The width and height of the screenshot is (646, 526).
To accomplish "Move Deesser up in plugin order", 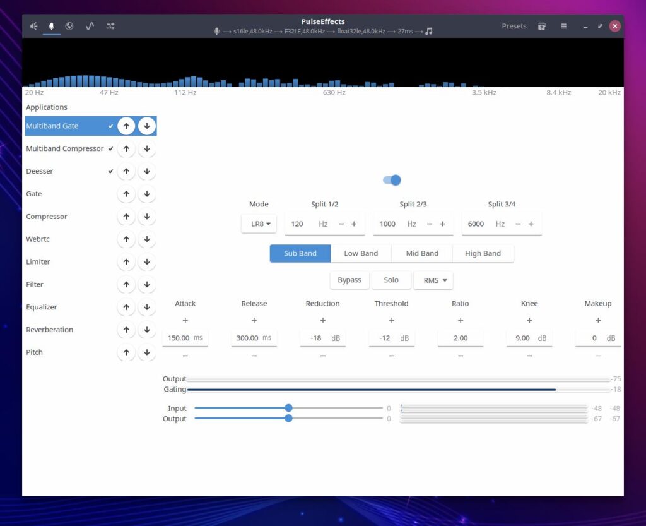I will coord(126,172).
